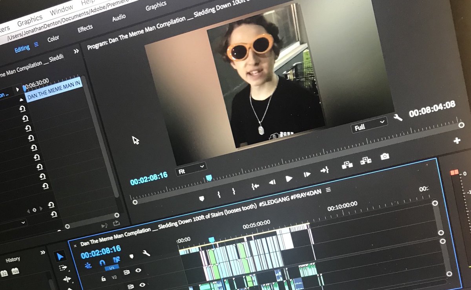
Task: Step back one frame
Action: pos(272,182)
